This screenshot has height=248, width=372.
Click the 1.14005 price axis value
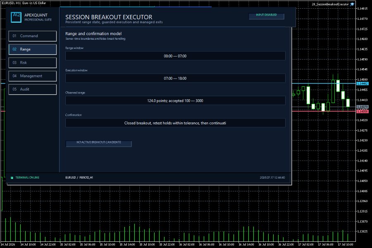(x=362, y=191)
